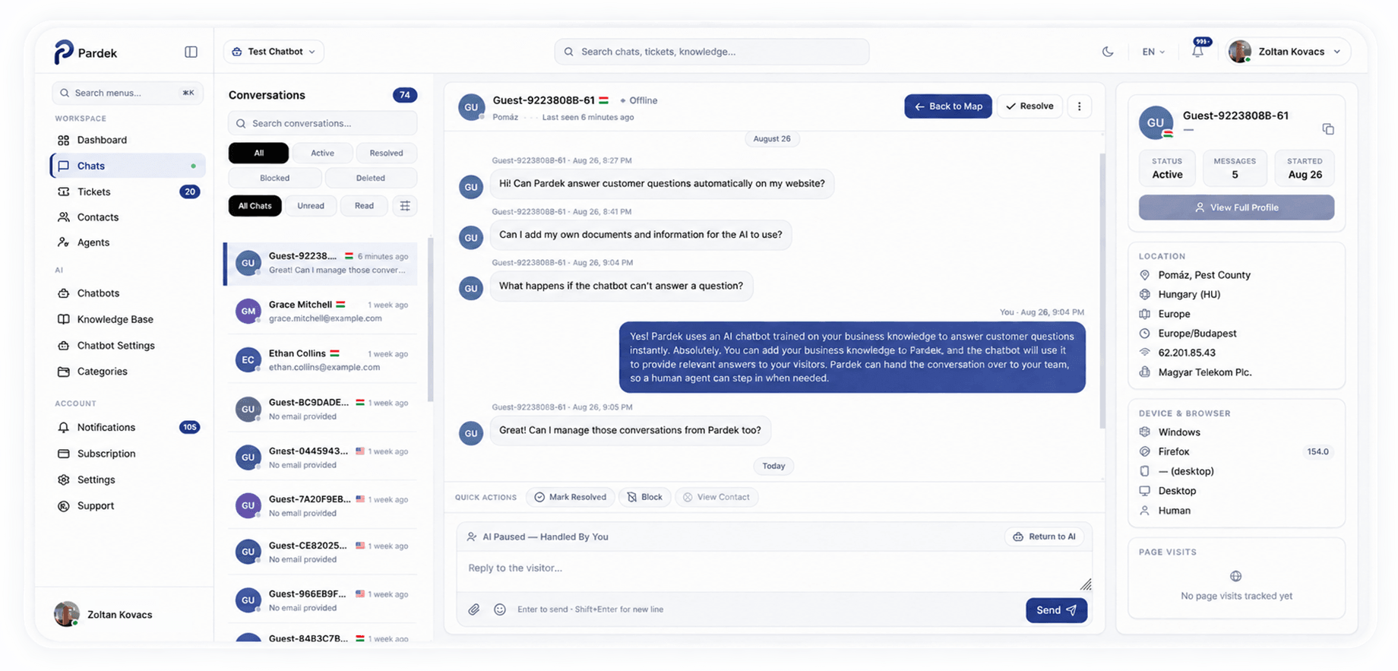The width and height of the screenshot is (1398, 671).
Task: Block the visitor via quick action
Action: pyautogui.click(x=645, y=497)
